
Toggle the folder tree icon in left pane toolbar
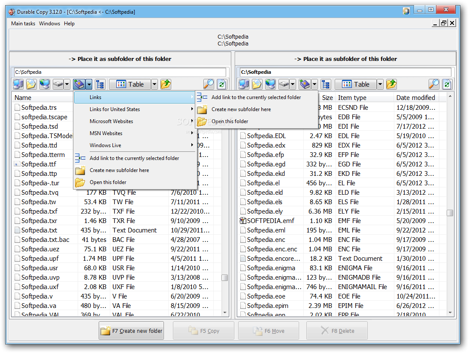point(100,84)
